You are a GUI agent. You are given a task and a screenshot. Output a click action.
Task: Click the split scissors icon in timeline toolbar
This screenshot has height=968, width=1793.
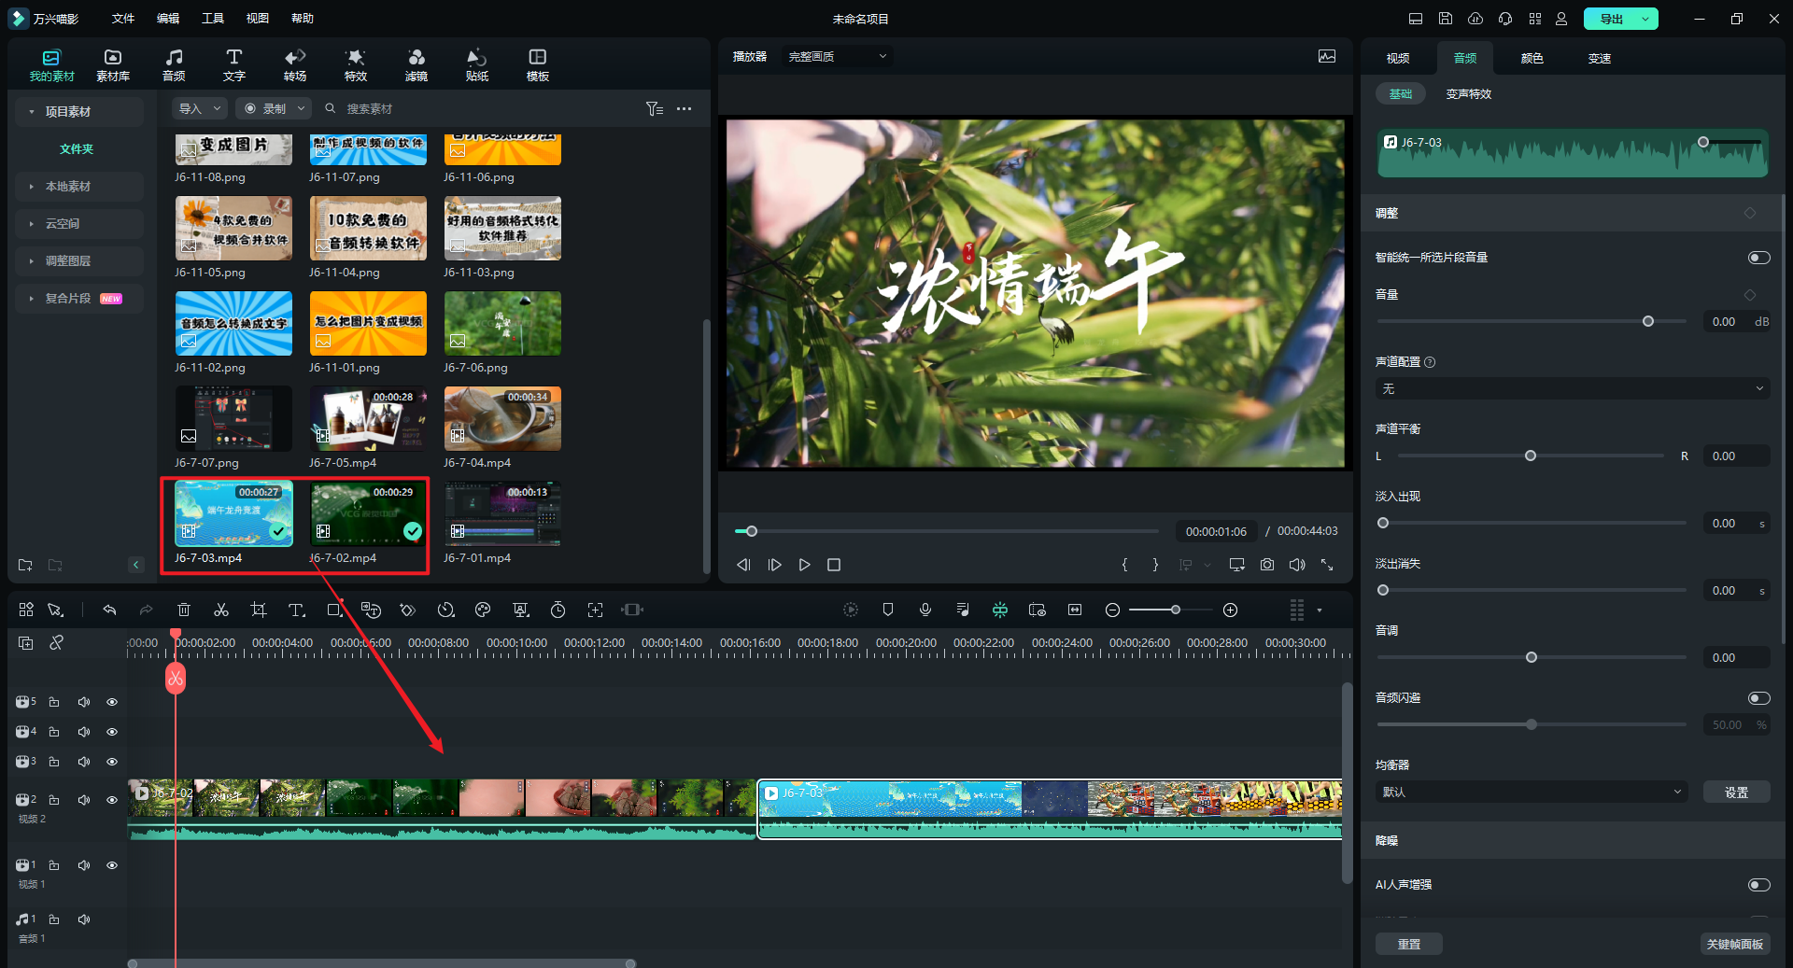[221, 610]
